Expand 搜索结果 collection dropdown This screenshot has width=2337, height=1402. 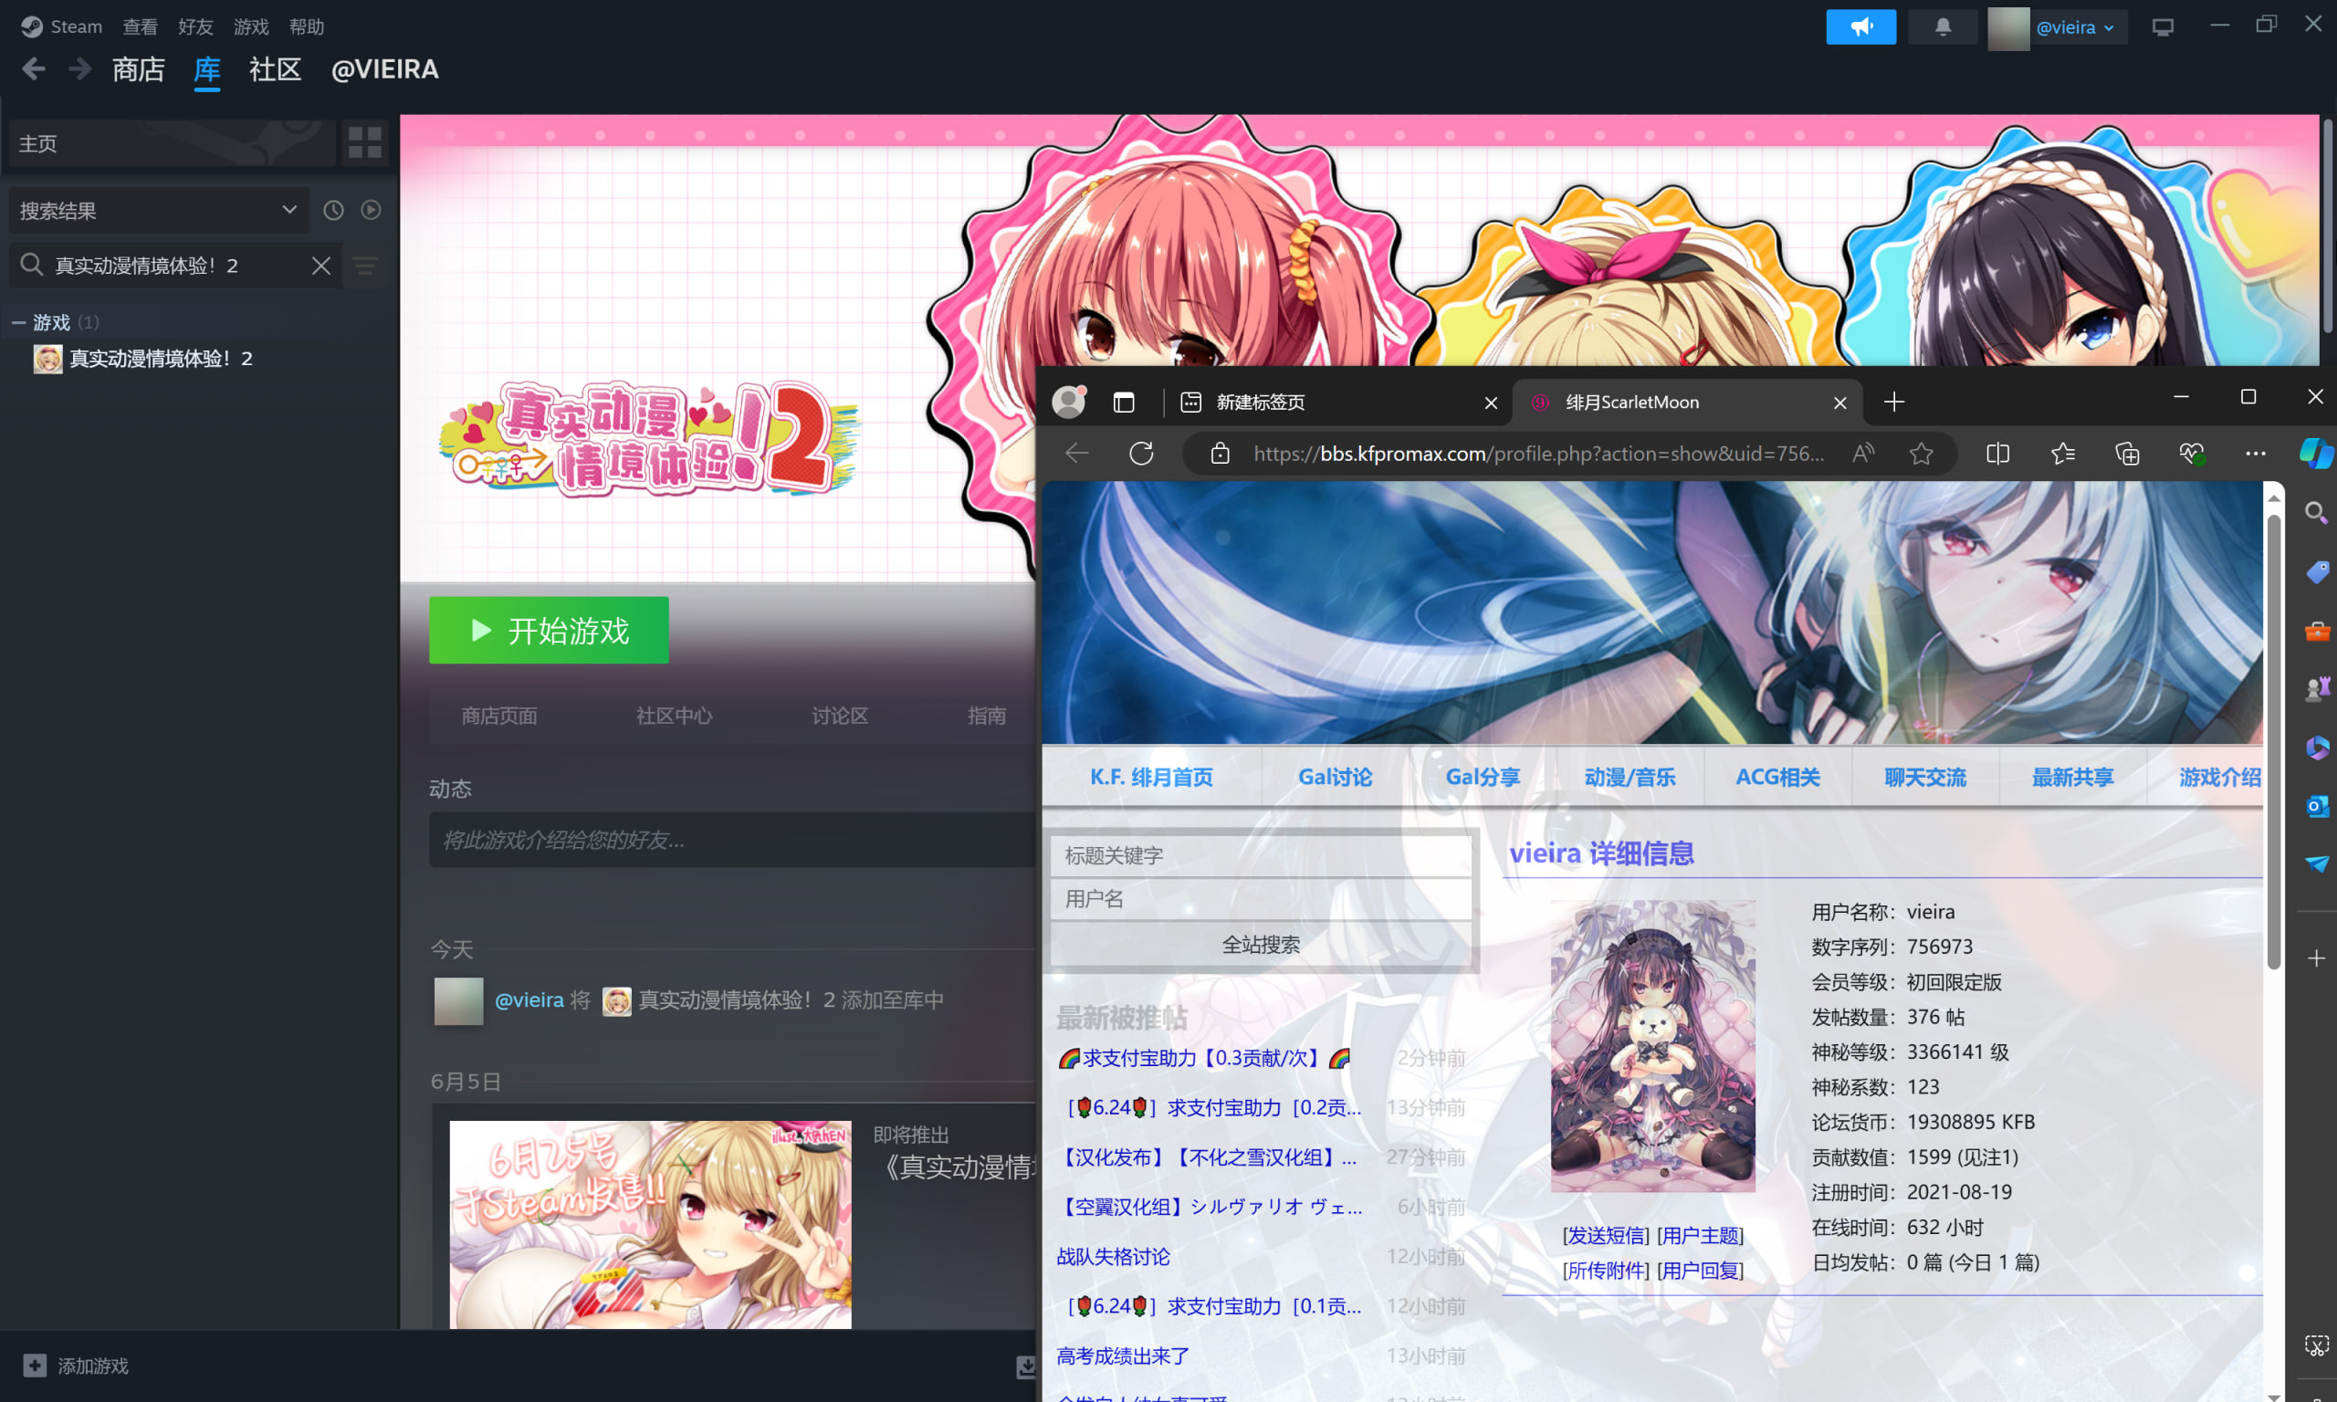click(289, 210)
